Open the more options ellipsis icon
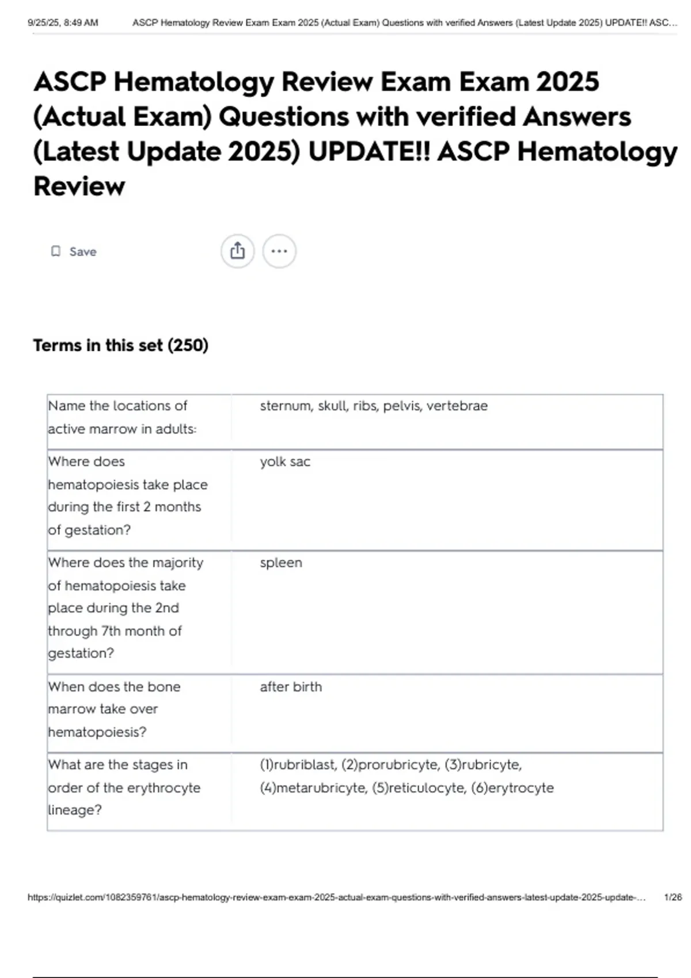 [279, 251]
